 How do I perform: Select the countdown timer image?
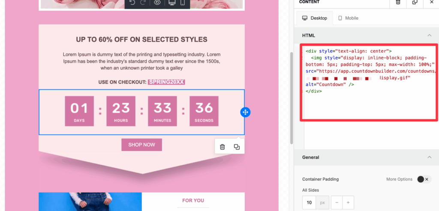141,111
